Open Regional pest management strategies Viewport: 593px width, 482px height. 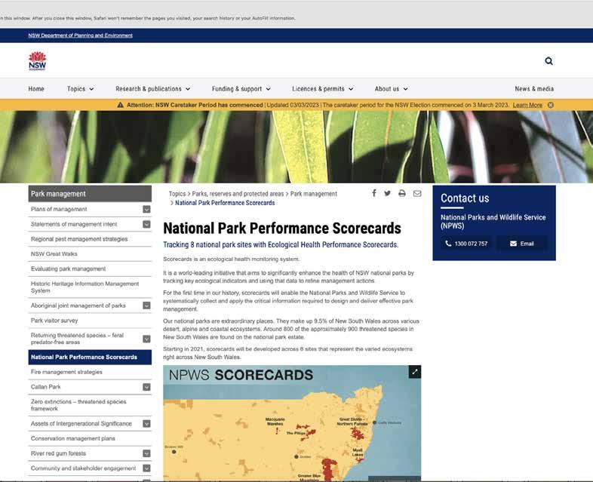tap(79, 239)
